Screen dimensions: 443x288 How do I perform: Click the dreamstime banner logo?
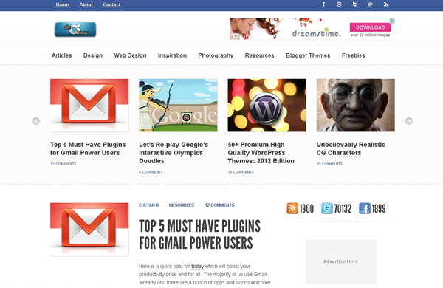click(x=316, y=33)
